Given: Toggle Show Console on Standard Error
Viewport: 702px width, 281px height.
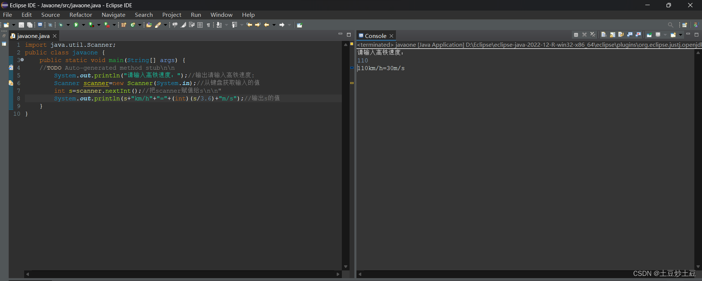Looking at the screenshot, I should pyautogui.click(x=638, y=35).
